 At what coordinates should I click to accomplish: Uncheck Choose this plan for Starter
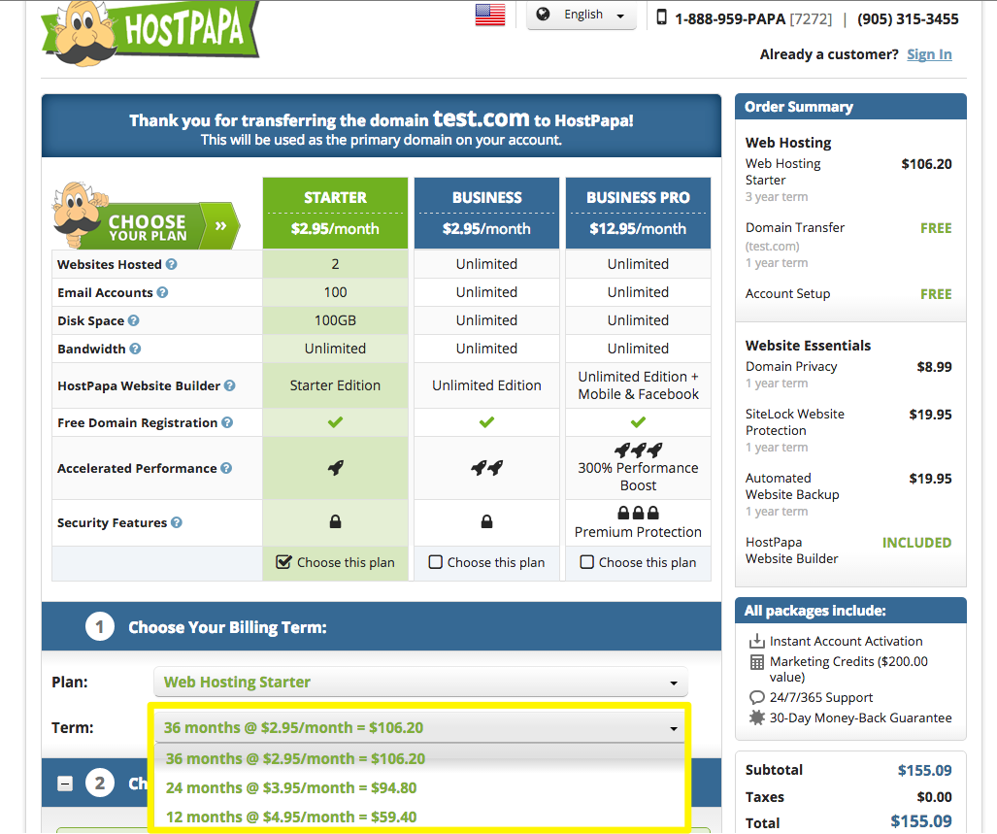click(x=283, y=562)
